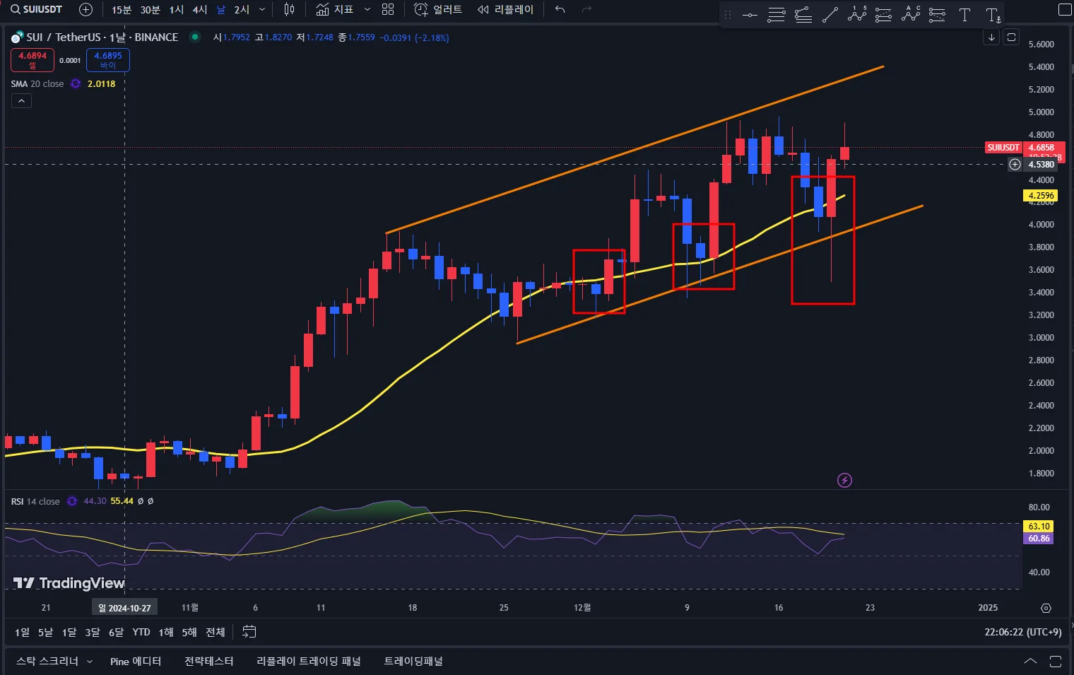Select the ABC correction wave tool
The image size is (1074, 675).
[x=911, y=15]
